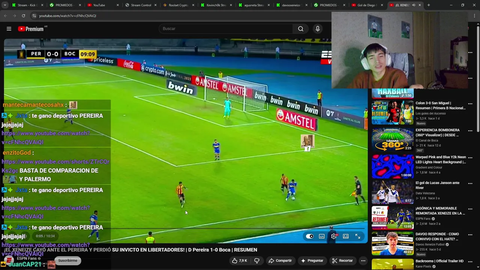Screen dimensions: 480x270
Task: Switch to the Roobet Crypto tab
Action: click(178, 5)
